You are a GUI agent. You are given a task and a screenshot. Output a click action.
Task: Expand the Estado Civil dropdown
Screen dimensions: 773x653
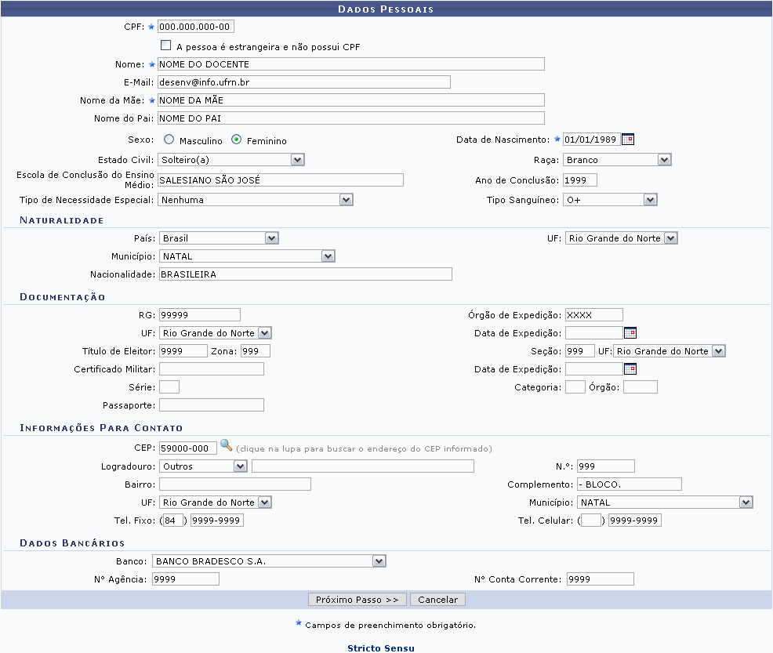pos(297,160)
